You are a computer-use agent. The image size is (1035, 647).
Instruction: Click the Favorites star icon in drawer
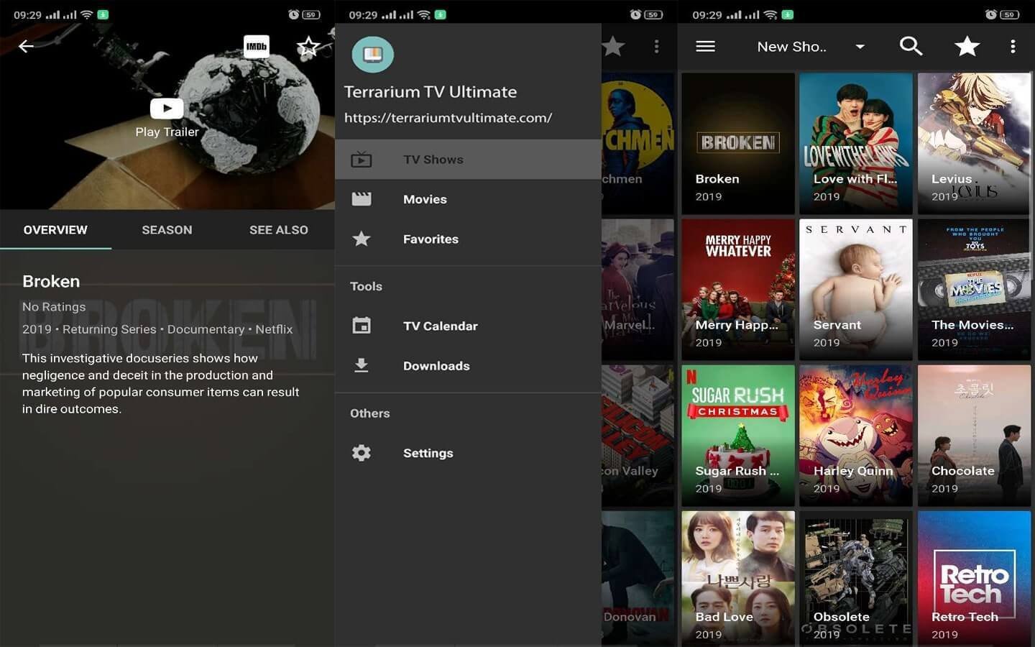(362, 239)
